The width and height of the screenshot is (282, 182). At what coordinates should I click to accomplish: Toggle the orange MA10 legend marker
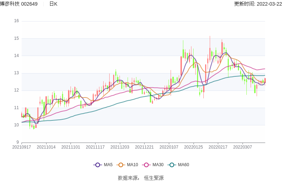(121, 165)
